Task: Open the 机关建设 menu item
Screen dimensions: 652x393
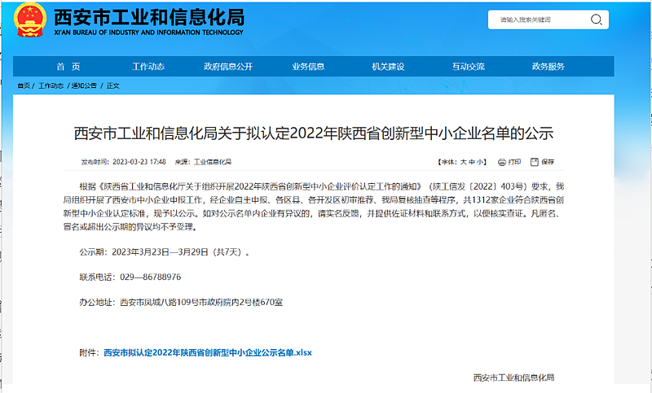Action: coord(388,67)
